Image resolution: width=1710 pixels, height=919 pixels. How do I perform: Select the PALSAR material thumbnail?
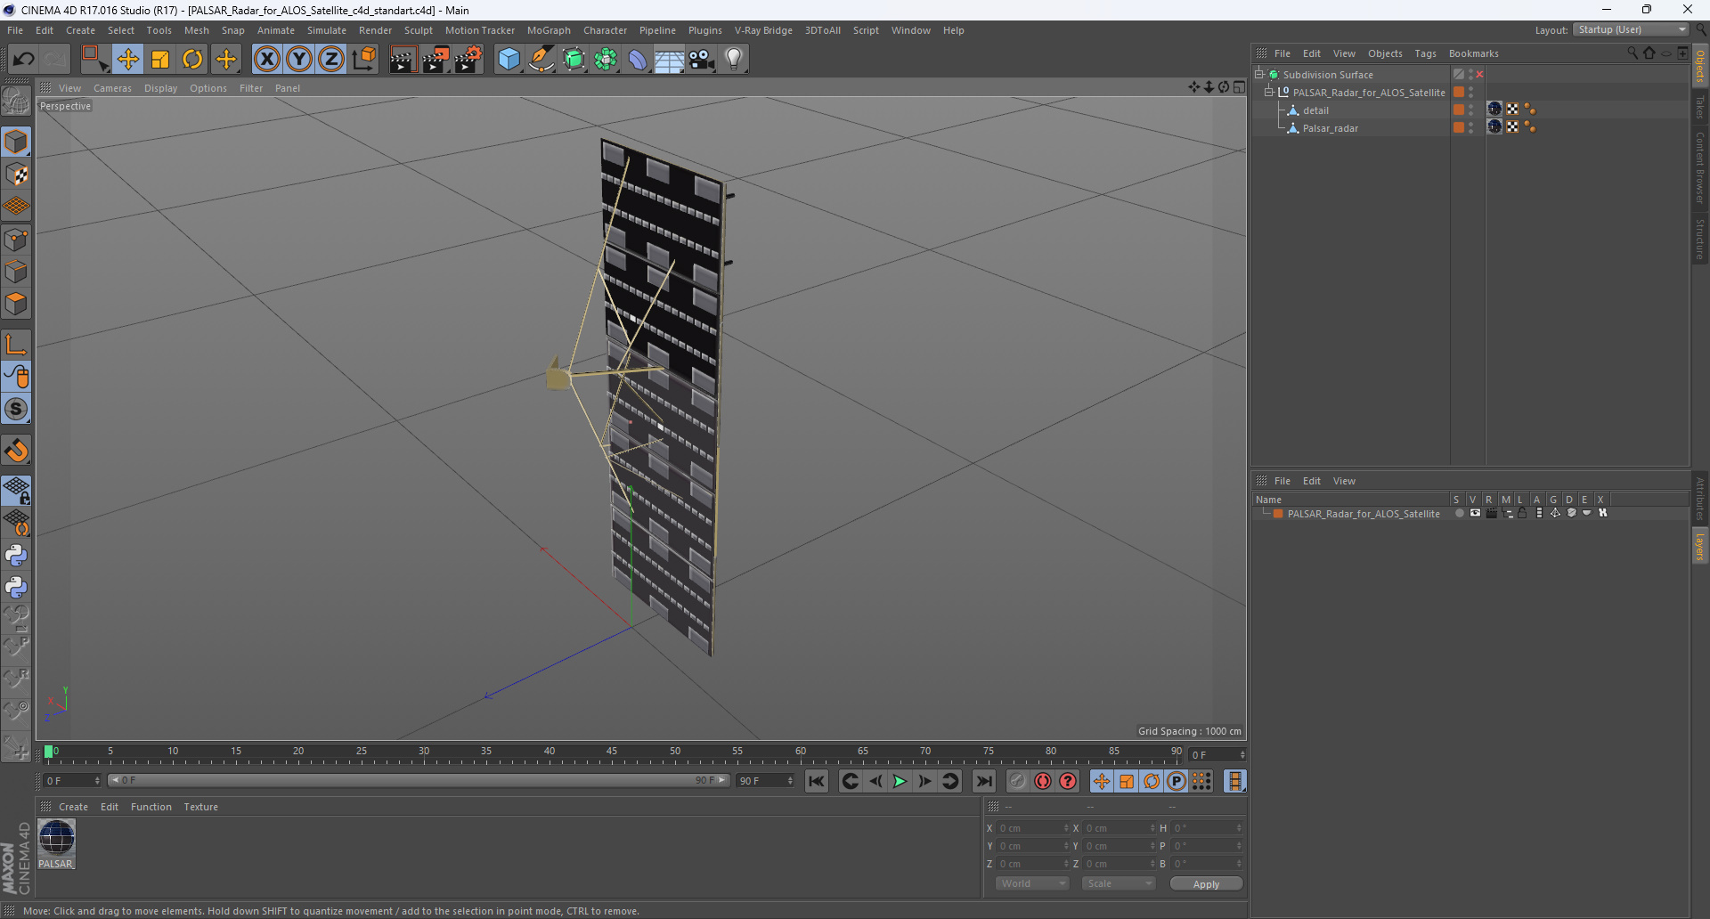click(x=56, y=838)
